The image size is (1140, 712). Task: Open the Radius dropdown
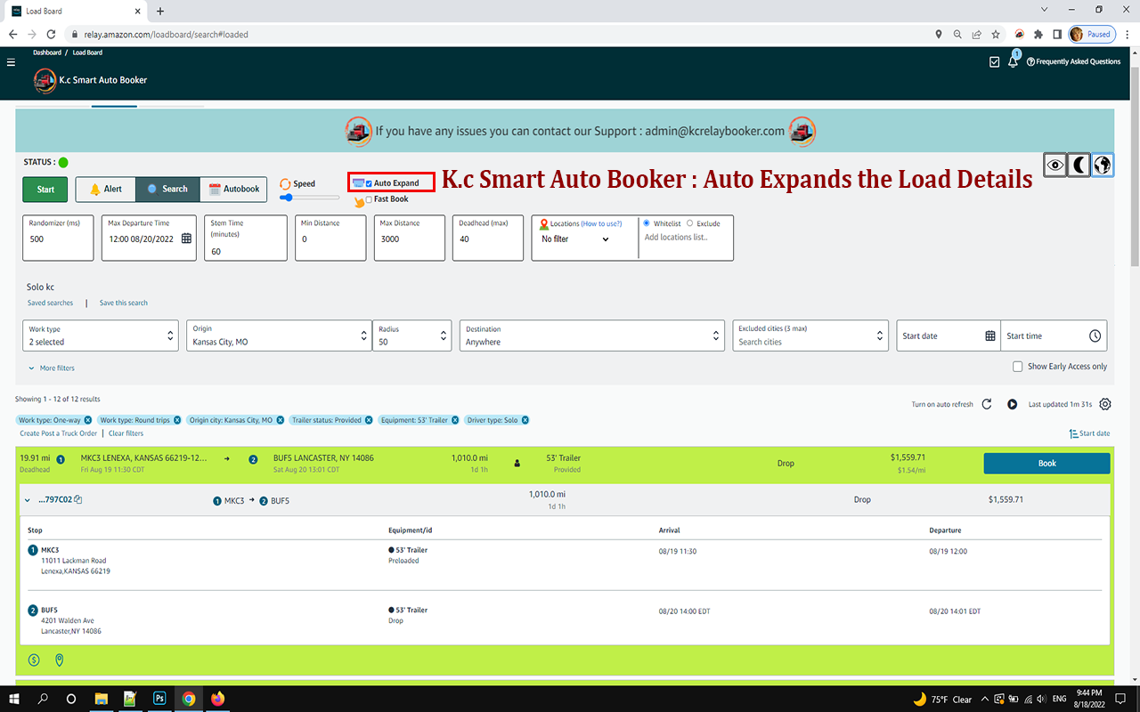[x=412, y=336]
